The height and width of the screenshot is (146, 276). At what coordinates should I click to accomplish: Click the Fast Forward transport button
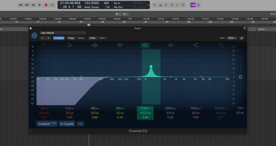point(27,5)
